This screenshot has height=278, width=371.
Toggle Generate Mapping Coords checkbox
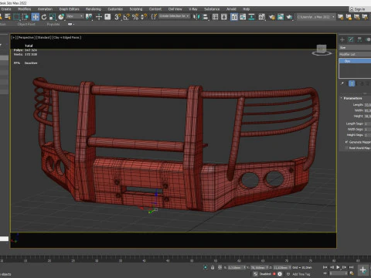(346, 142)
